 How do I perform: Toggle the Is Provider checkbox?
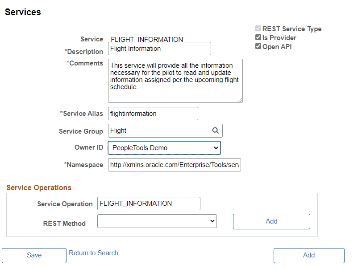(x=258, y=37)
